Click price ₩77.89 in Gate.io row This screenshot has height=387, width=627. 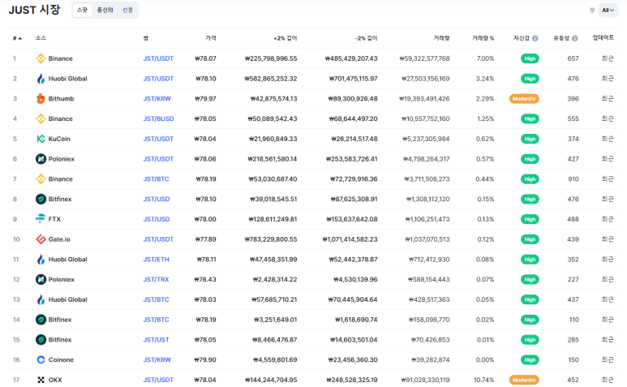click(205, 239)
